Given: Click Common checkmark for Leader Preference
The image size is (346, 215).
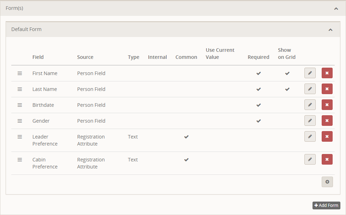Looking at the screenshot, I should pyautogui.click(x=186, y=137).
